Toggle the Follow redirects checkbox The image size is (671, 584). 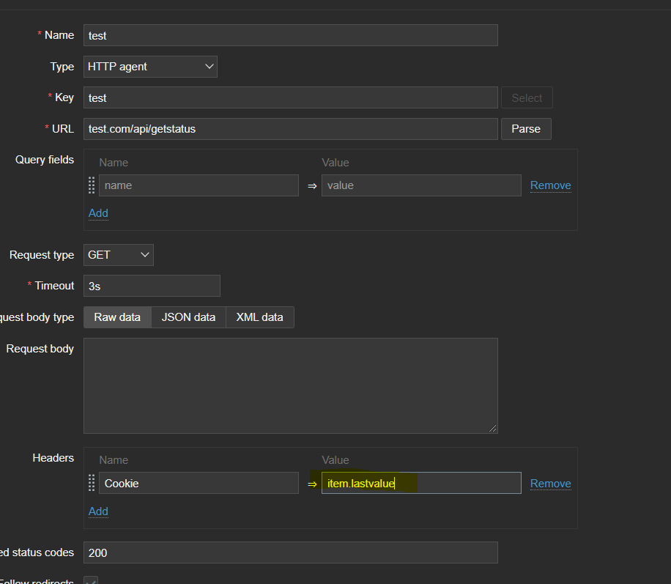tap(91, 581)
